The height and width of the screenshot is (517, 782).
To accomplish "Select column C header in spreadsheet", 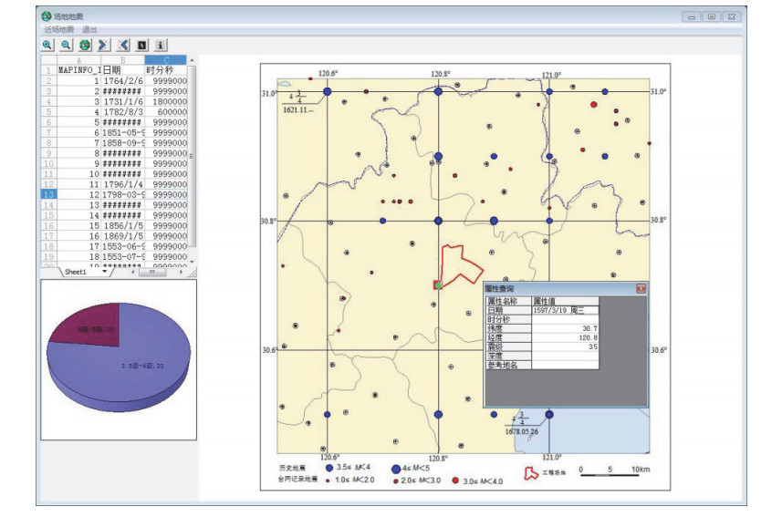I will coord(166,60).
